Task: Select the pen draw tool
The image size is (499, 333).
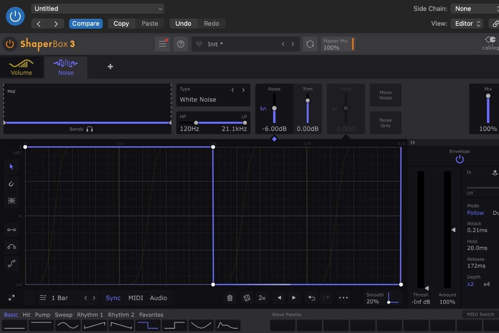Action: pos(12,184)
